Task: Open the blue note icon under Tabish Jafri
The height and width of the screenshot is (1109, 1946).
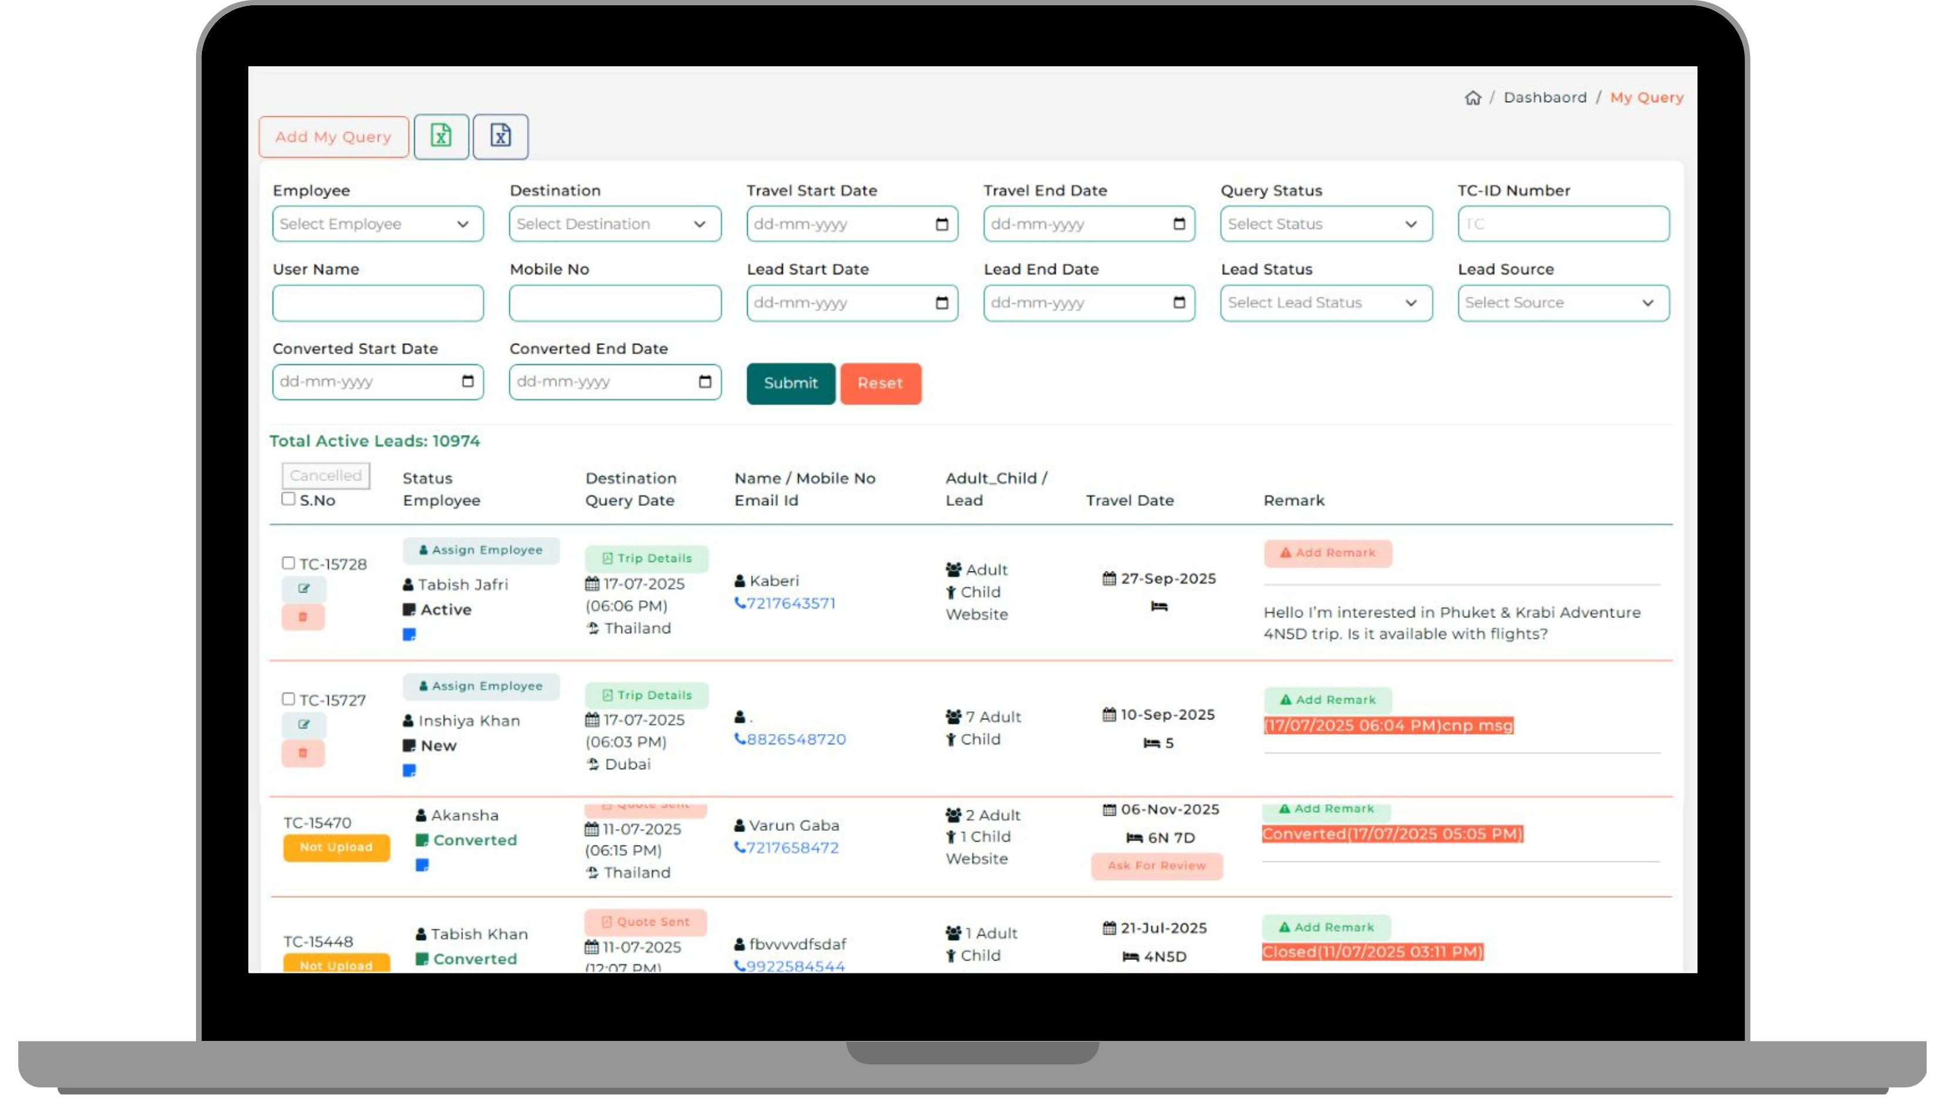Action: [x=409, y=634]
